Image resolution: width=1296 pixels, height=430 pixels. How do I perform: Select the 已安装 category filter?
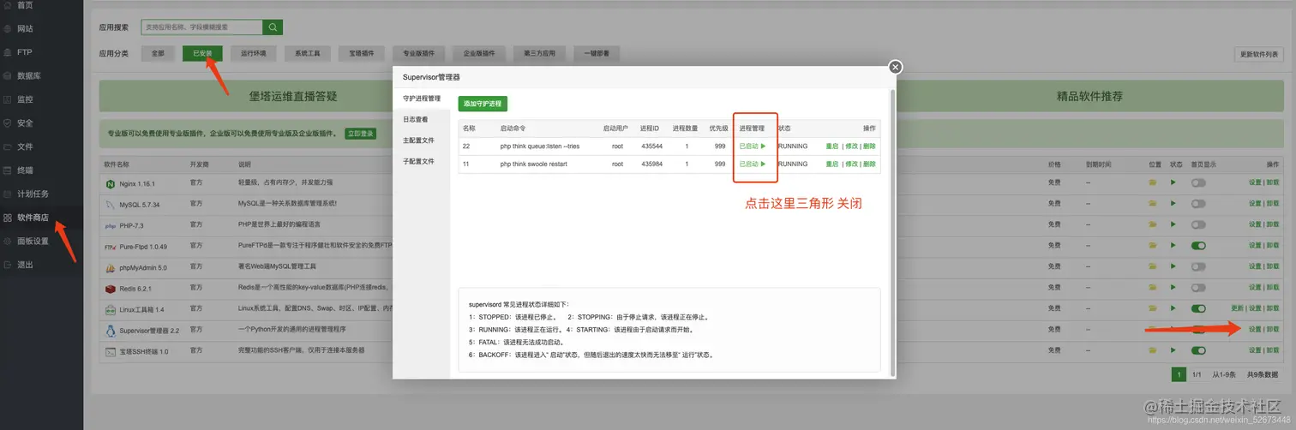pos(202,53)
